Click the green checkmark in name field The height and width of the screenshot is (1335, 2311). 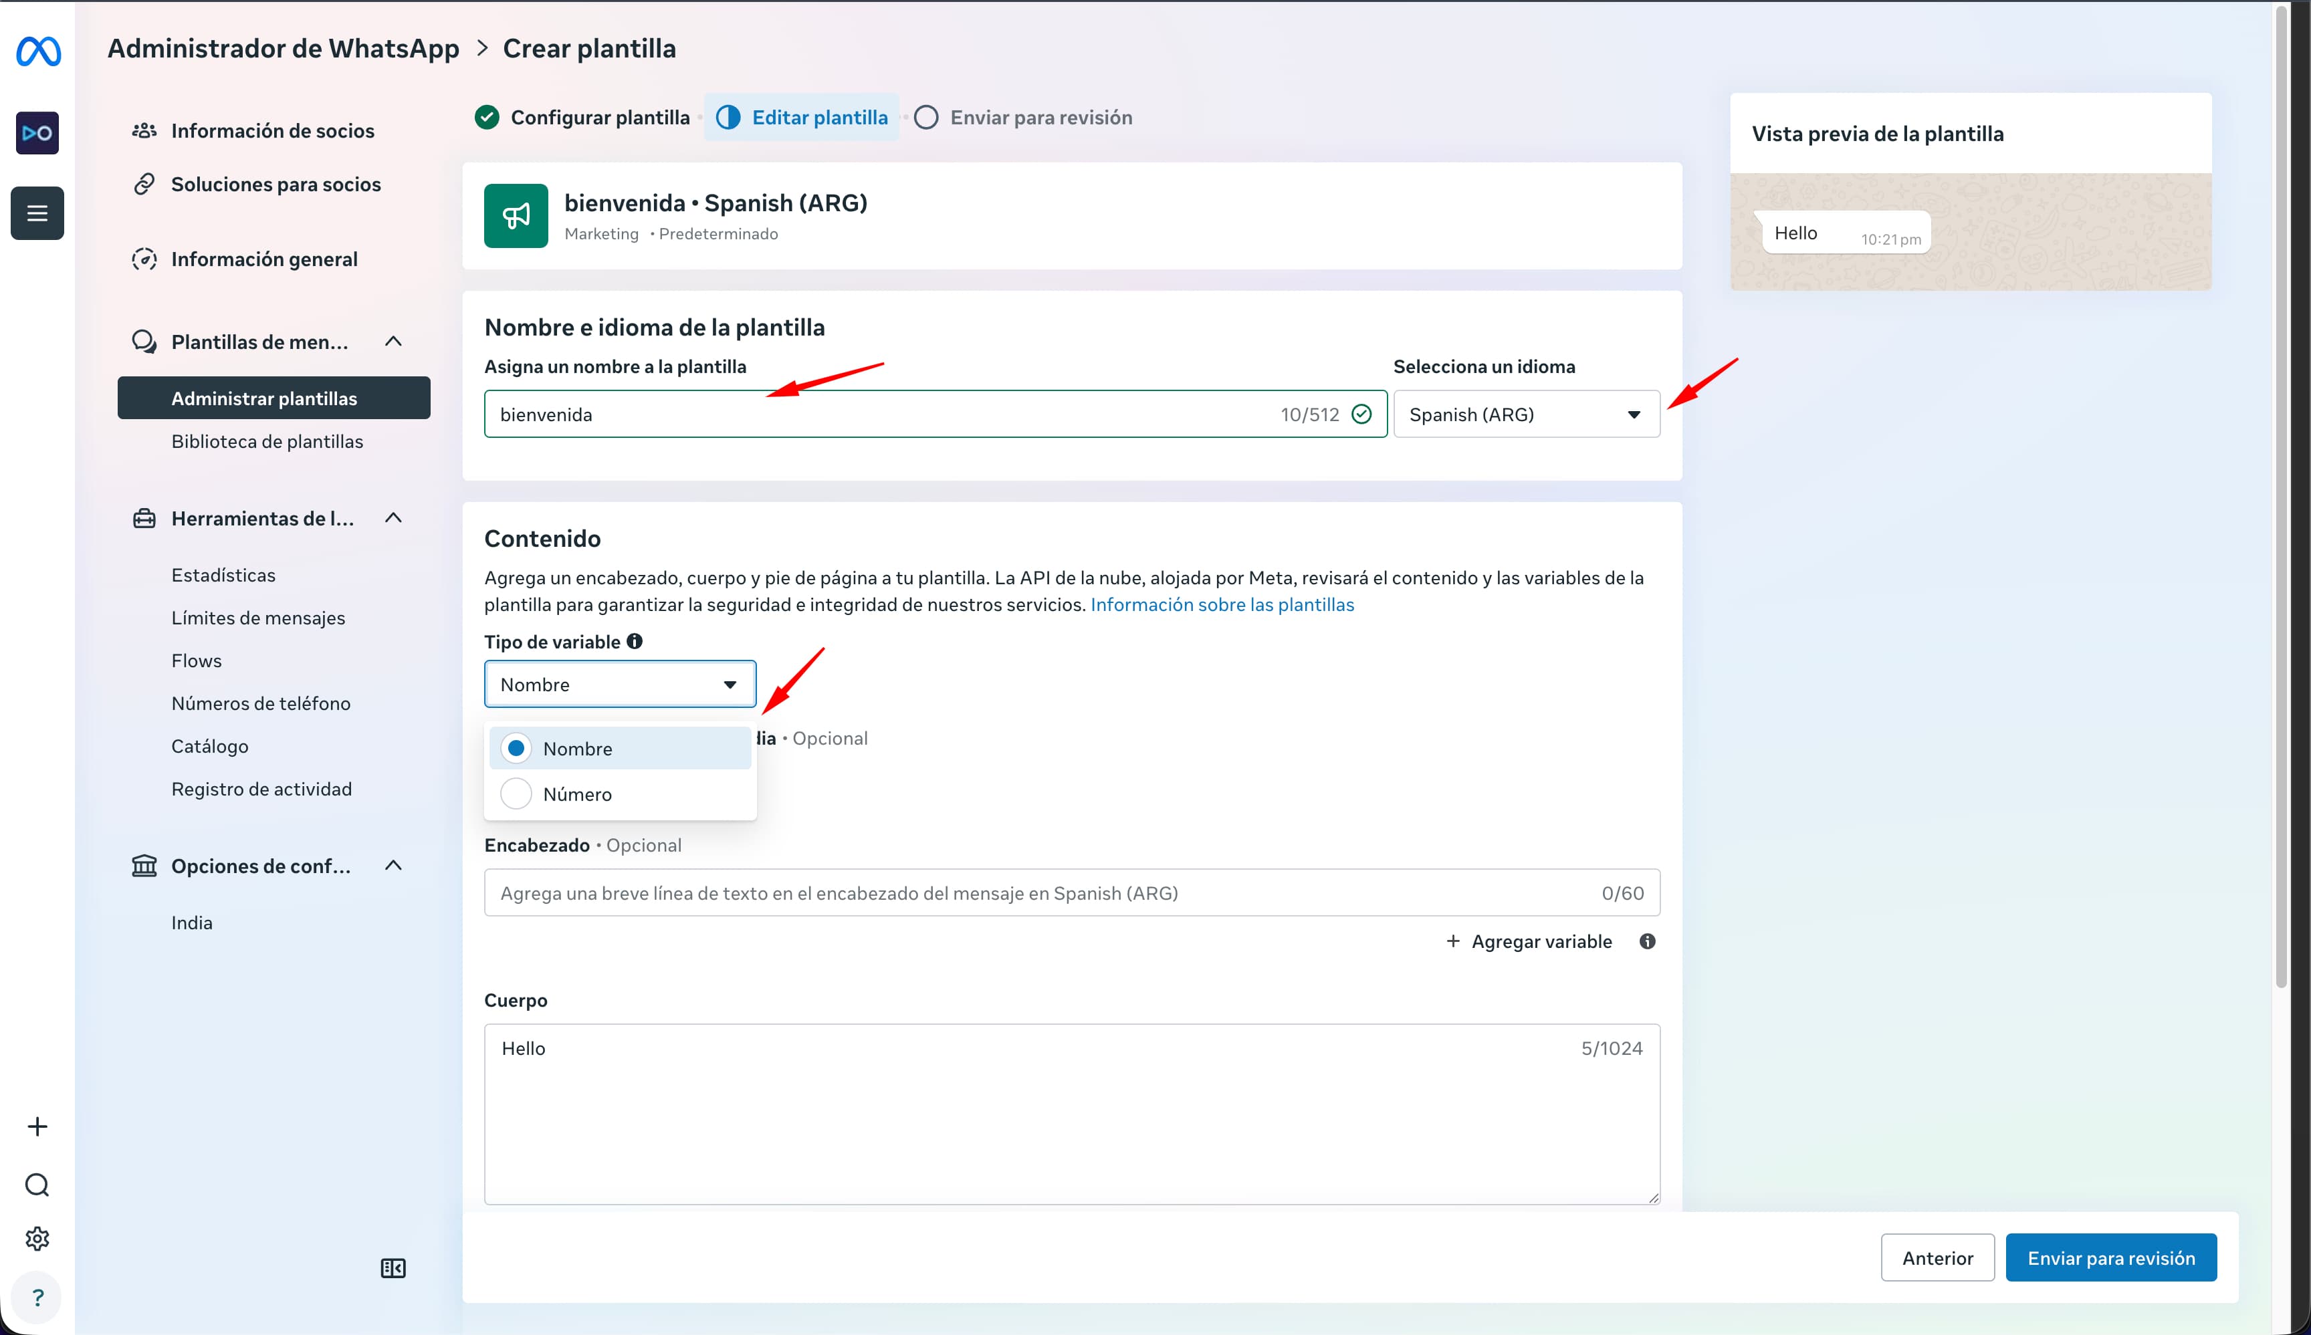[1362, 414]
